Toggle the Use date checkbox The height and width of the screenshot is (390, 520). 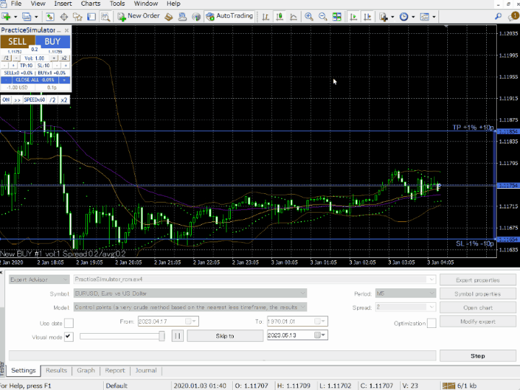69,323
